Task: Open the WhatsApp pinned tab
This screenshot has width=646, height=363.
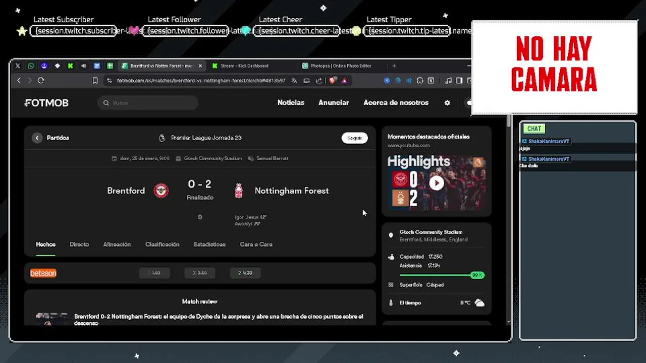Action: point(31,66)
